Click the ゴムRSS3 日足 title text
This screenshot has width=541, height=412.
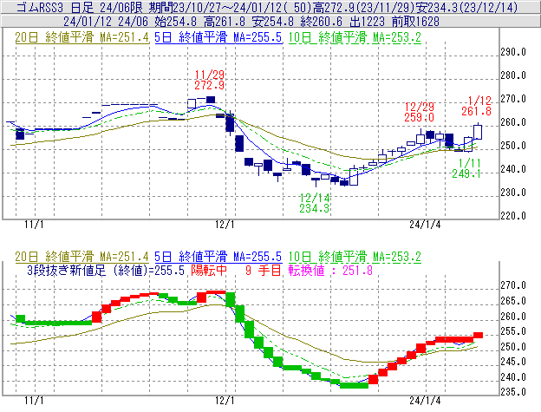(55, 7)
